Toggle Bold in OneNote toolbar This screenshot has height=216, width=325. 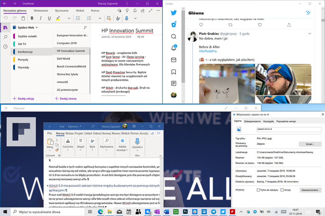coord(32,18)
